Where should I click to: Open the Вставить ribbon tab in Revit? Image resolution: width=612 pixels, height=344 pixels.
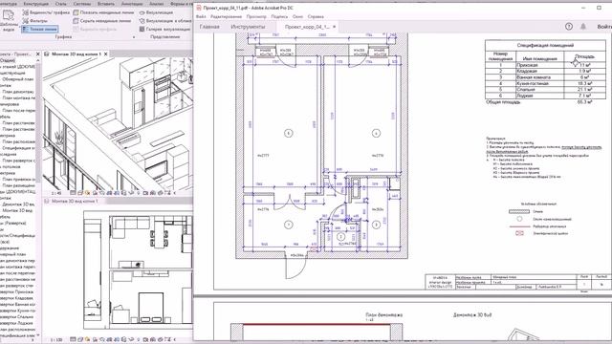point(106,4)
